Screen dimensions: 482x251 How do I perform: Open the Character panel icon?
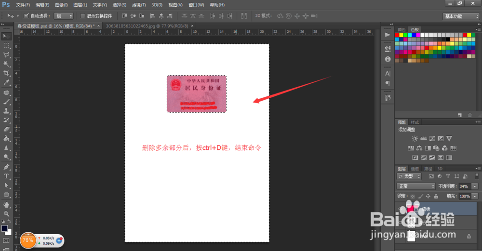[x=388, y=73]
